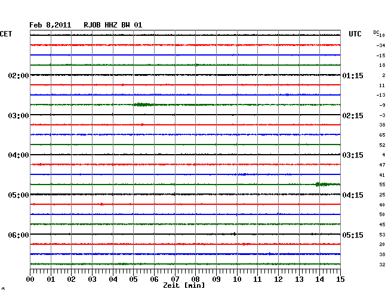This screenshot has height=295, width=388.
Task: Click the "UTC" time zone label
Action: point(355,34)
